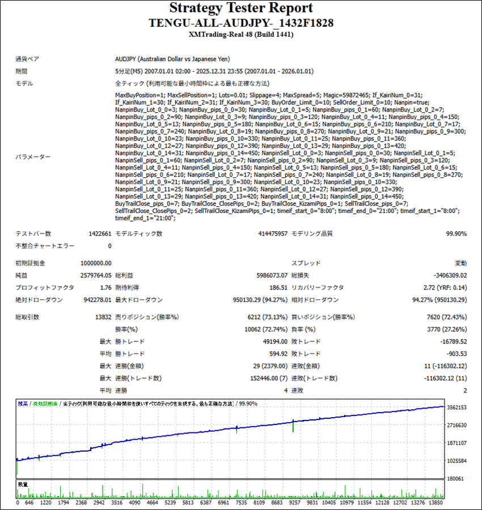482x510 pixels.
Task: Click the TENGU-ALL-AUDJPY expert name heading
Action: tap(240, 23)
